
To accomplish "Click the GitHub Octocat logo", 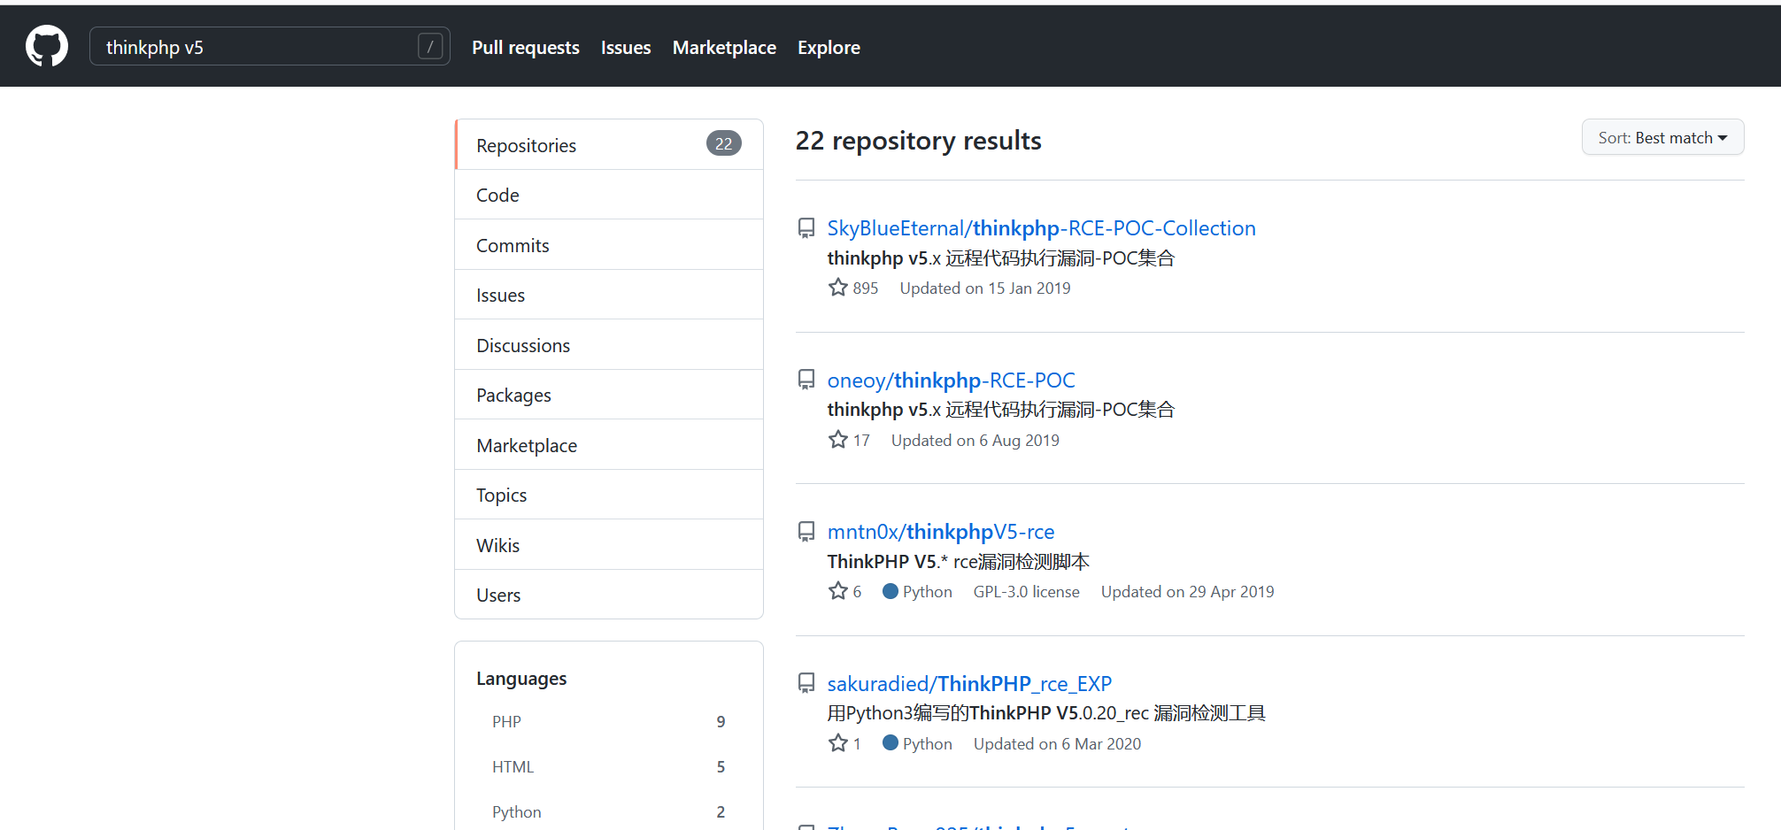I will (x=47, y=46).
